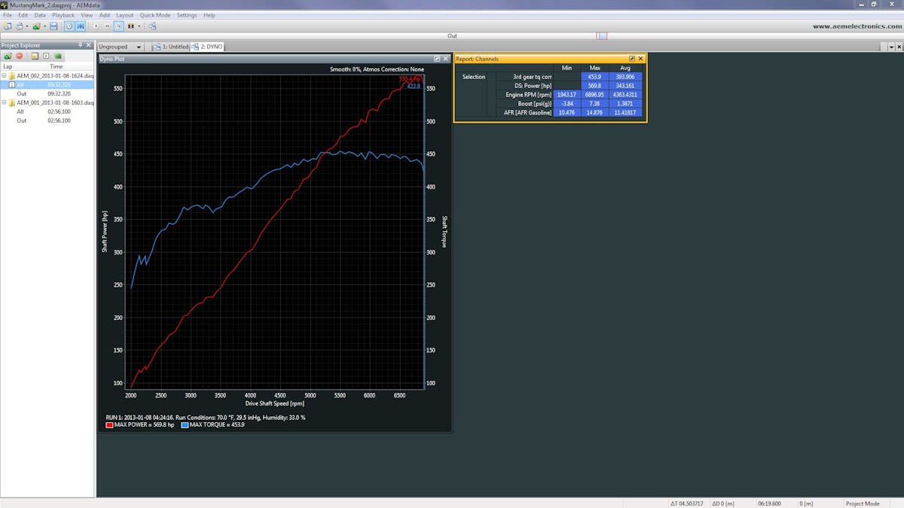The image size is (904, 508).
Task: Pop out the Dyno Plot window
Action: pos(437,59)
